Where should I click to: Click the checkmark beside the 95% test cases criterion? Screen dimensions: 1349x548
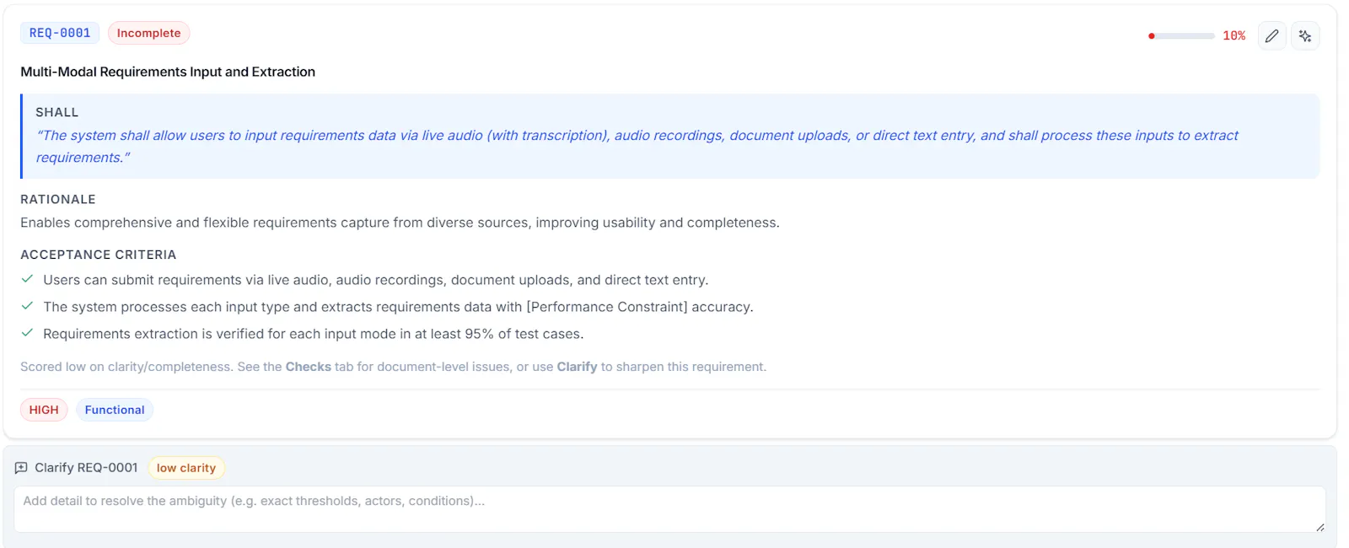(x=27, y=333)
